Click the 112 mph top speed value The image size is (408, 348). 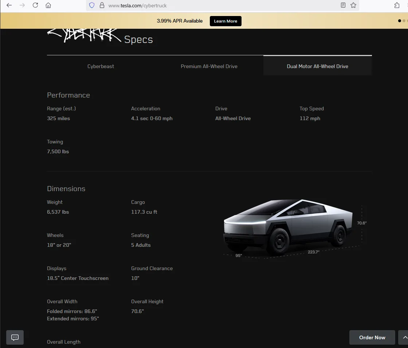click(x=310, y=118)
